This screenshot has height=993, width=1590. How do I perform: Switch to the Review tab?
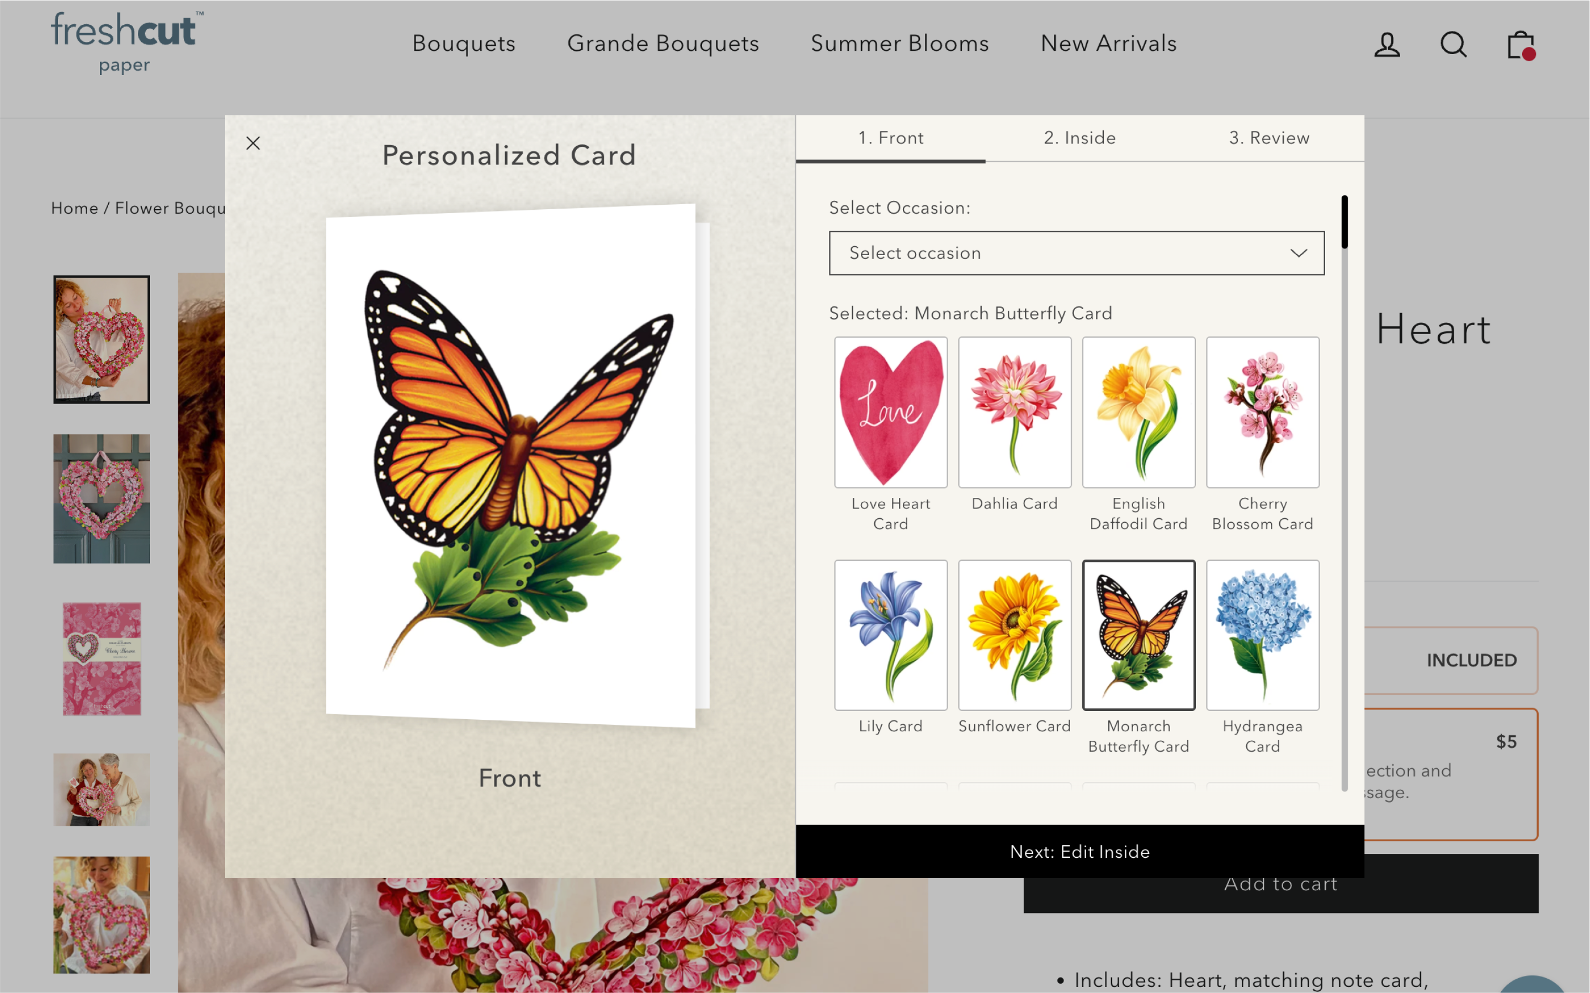point(1268,137)
